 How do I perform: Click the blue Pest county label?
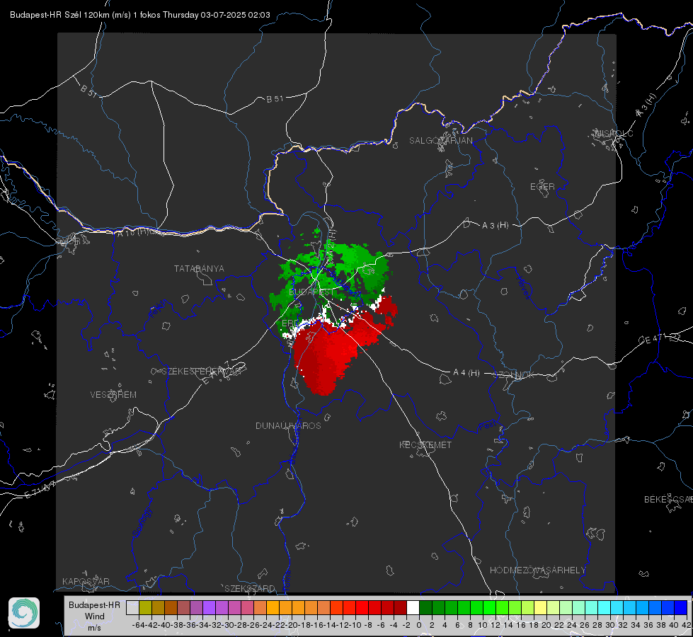(487, 426)
